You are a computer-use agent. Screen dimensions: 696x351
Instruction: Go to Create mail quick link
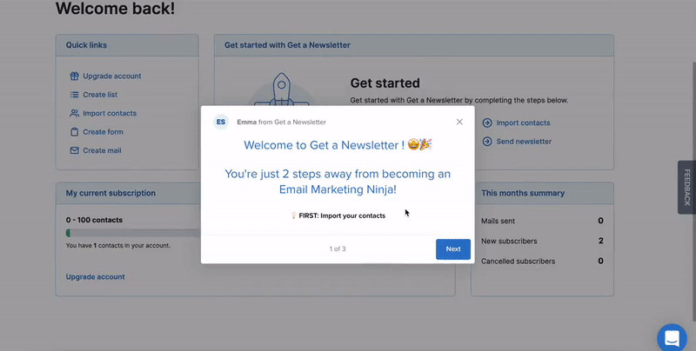point(103,151)
